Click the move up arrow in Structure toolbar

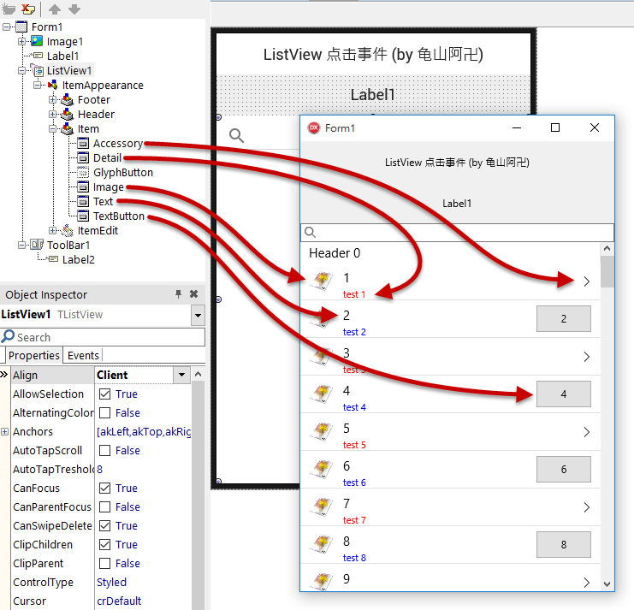click(x=55, y=9)
